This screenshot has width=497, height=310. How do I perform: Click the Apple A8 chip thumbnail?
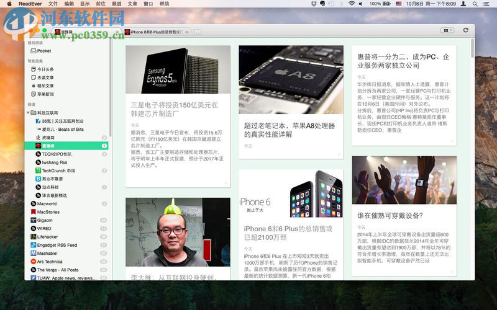291,80
